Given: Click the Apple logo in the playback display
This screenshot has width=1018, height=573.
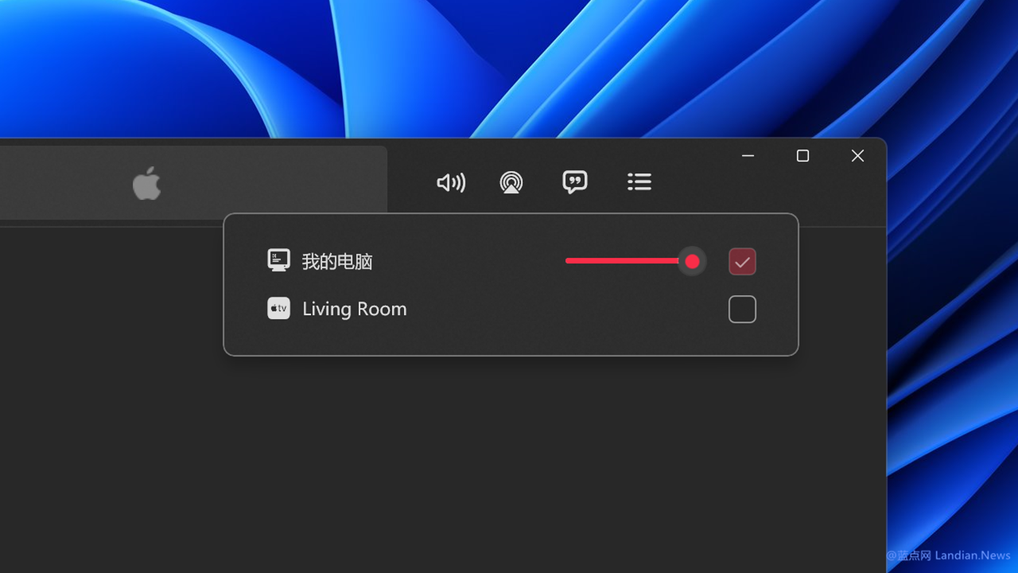Looking at the screenshot, I should [147, 184].
